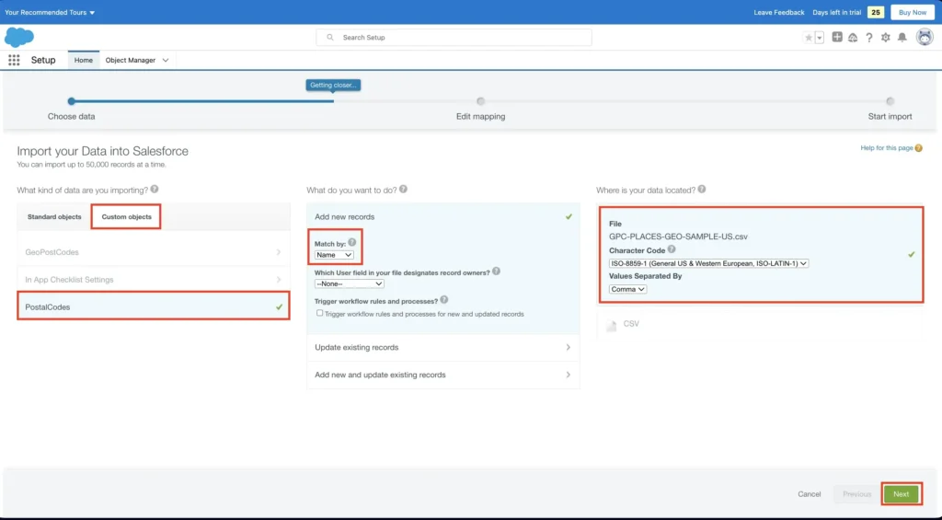Open Help for this page link

pos(887,148)
